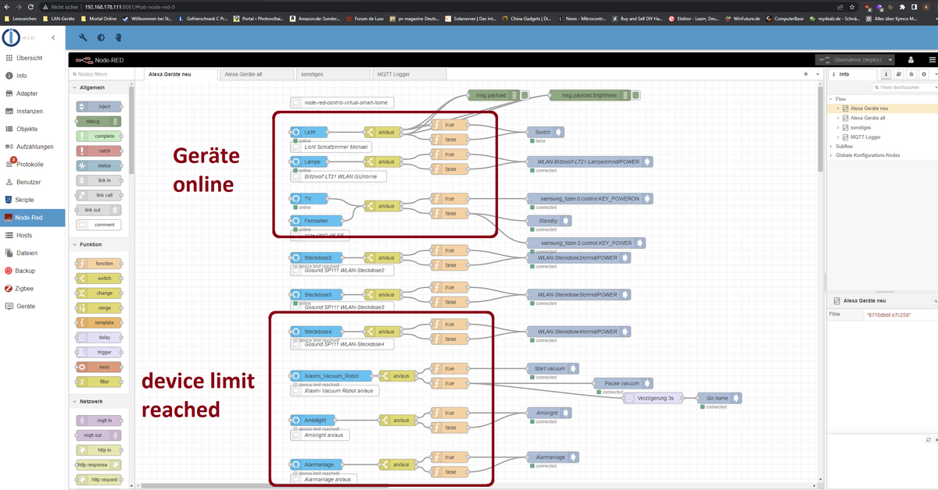Open the Node-RED user account icon

pyautogui.click(x=911, y=59)
